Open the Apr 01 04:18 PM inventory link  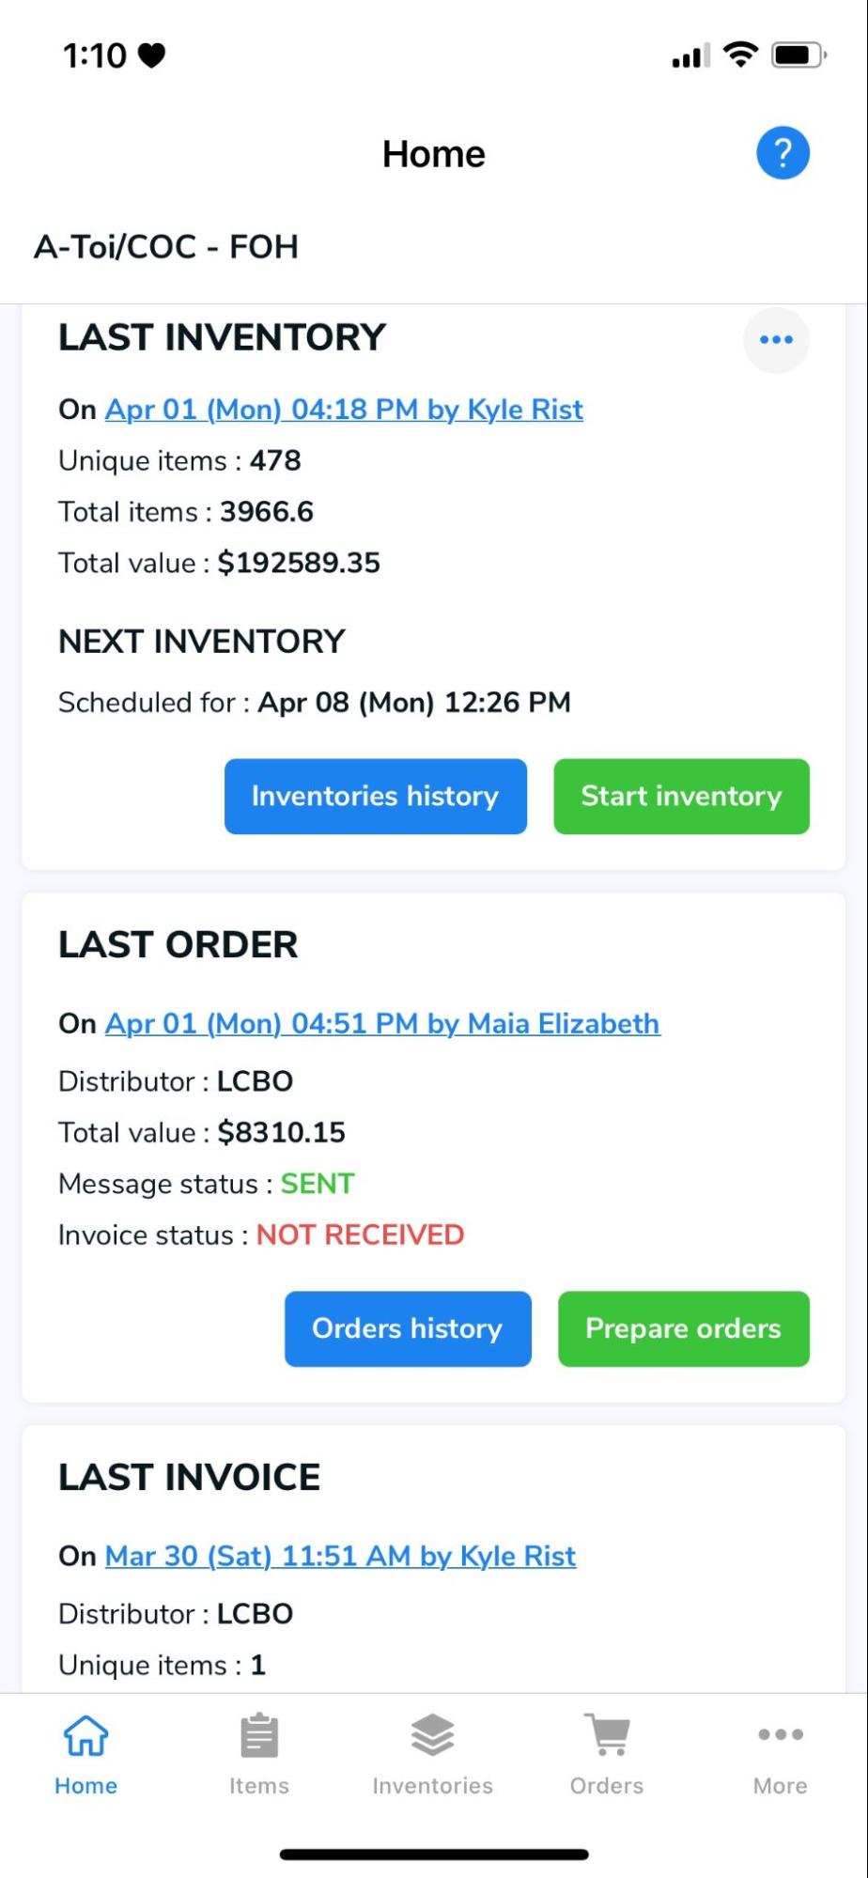point(344,410)
